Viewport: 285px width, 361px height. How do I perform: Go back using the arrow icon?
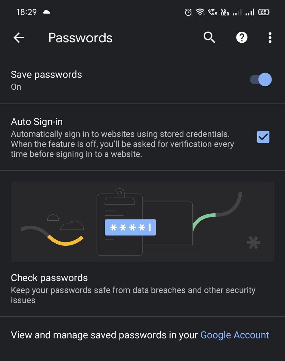point(19,38)
